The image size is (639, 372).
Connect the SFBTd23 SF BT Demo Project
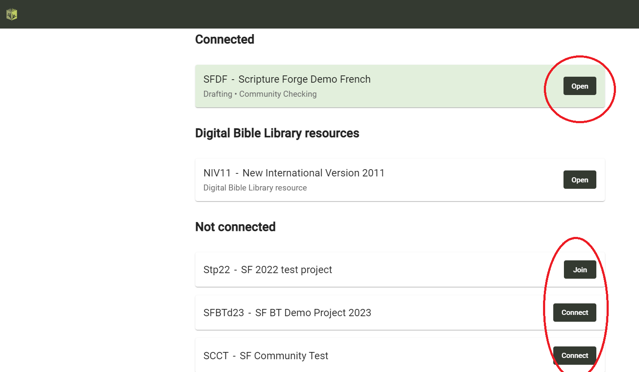pyautogui.click(x=575, y=313)
